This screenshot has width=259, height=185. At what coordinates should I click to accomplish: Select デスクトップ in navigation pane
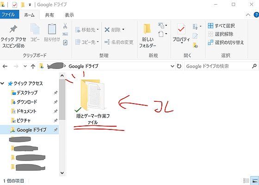click(x=24, y=92)
